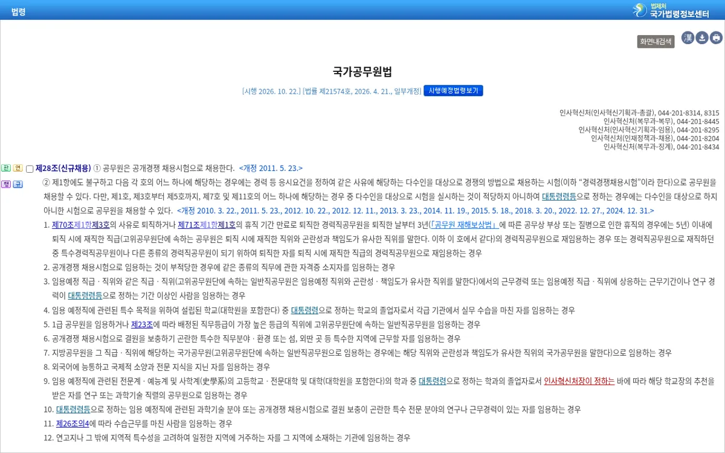Screen dimensions: 725x453
Task: Click the <개정 2010. 3. 22., …> amendment list
Action: [x=416, y=211]
